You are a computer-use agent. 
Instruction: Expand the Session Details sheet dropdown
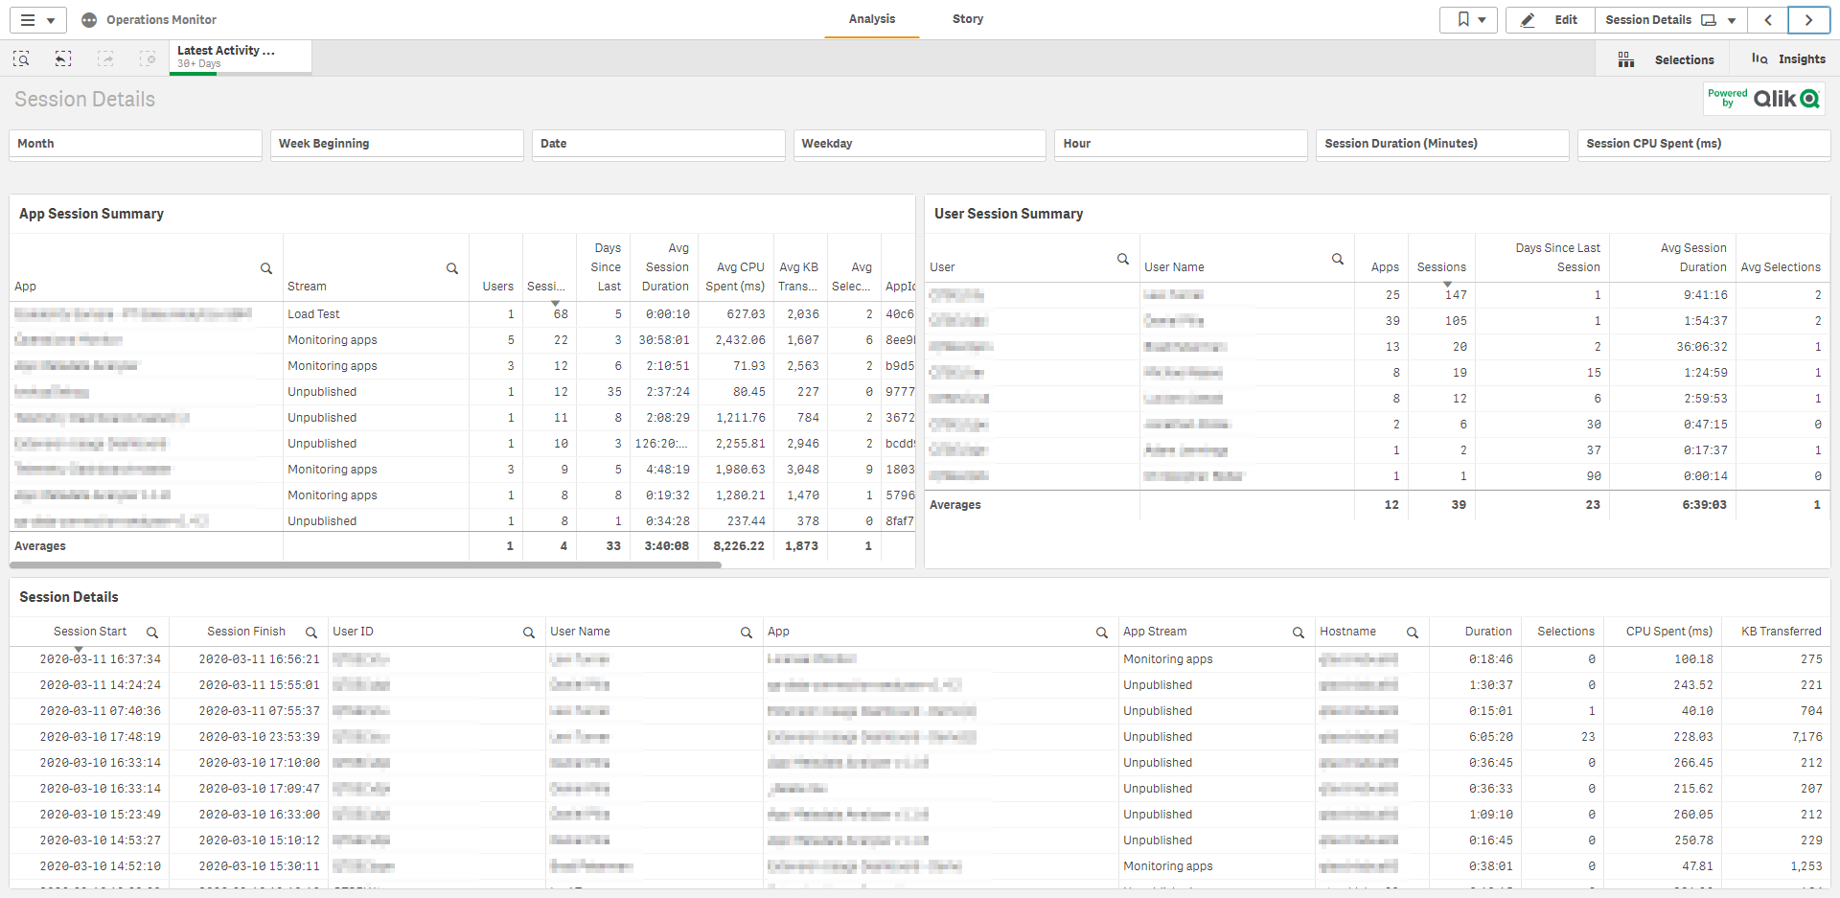coord(1732,20)
